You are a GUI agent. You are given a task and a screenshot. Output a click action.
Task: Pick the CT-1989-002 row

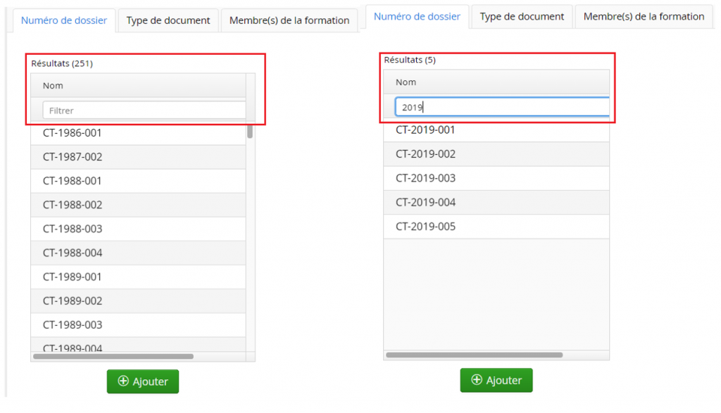tap(138, 300)
